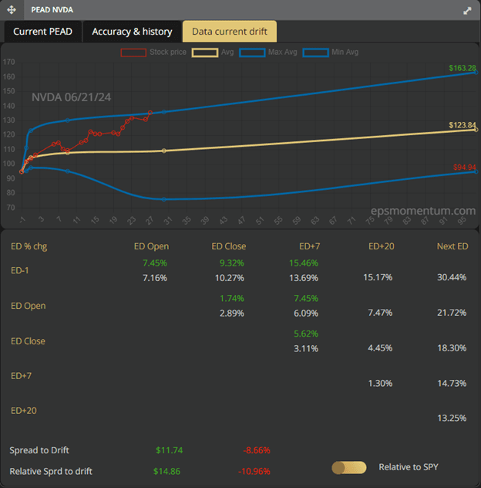This screenshot has width=481, height=488.
Task: Click the $14.86 relative spread value
Action: 166,472
